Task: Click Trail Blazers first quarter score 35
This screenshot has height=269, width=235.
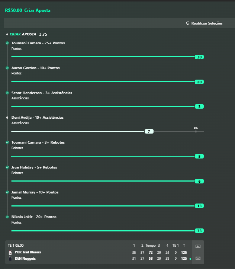Action: 134,253
